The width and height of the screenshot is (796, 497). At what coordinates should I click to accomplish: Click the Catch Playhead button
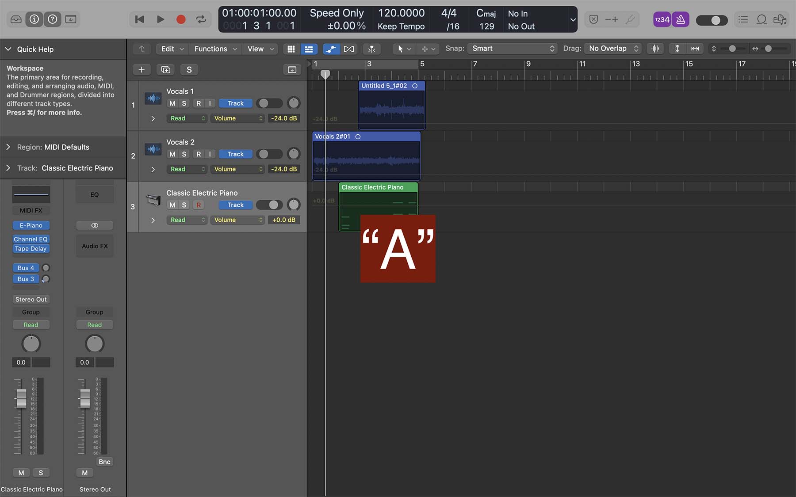371,49
